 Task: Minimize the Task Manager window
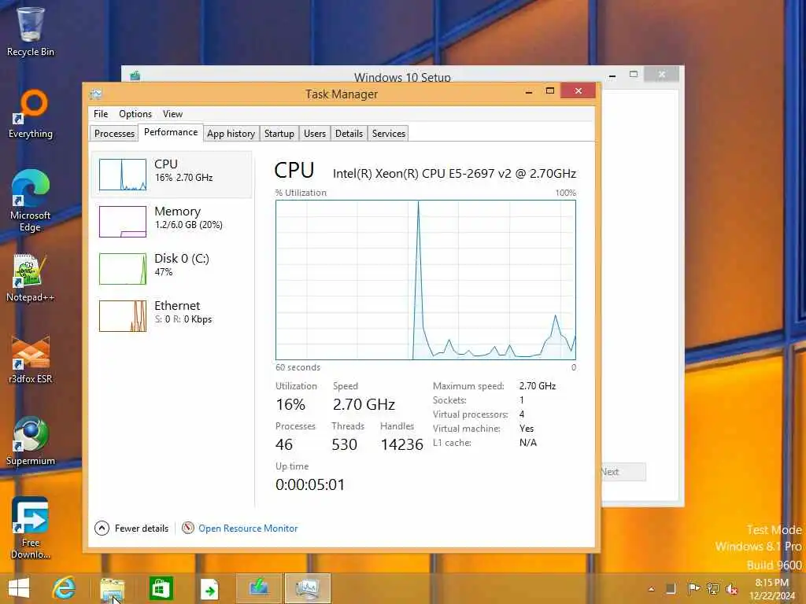(528, 91)
